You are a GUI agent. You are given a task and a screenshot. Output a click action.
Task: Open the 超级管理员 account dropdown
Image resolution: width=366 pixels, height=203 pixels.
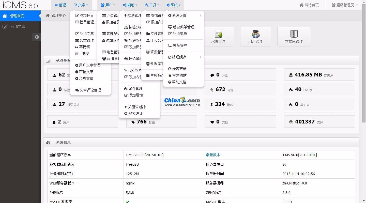click(x=345, y=5)
